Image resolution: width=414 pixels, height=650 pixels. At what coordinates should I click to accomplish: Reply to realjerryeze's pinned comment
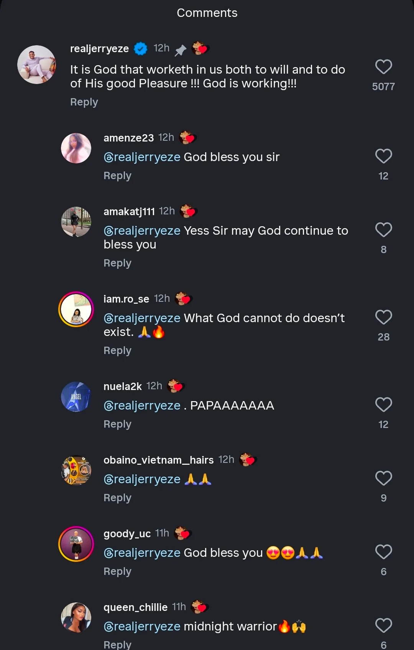[84, 102]
